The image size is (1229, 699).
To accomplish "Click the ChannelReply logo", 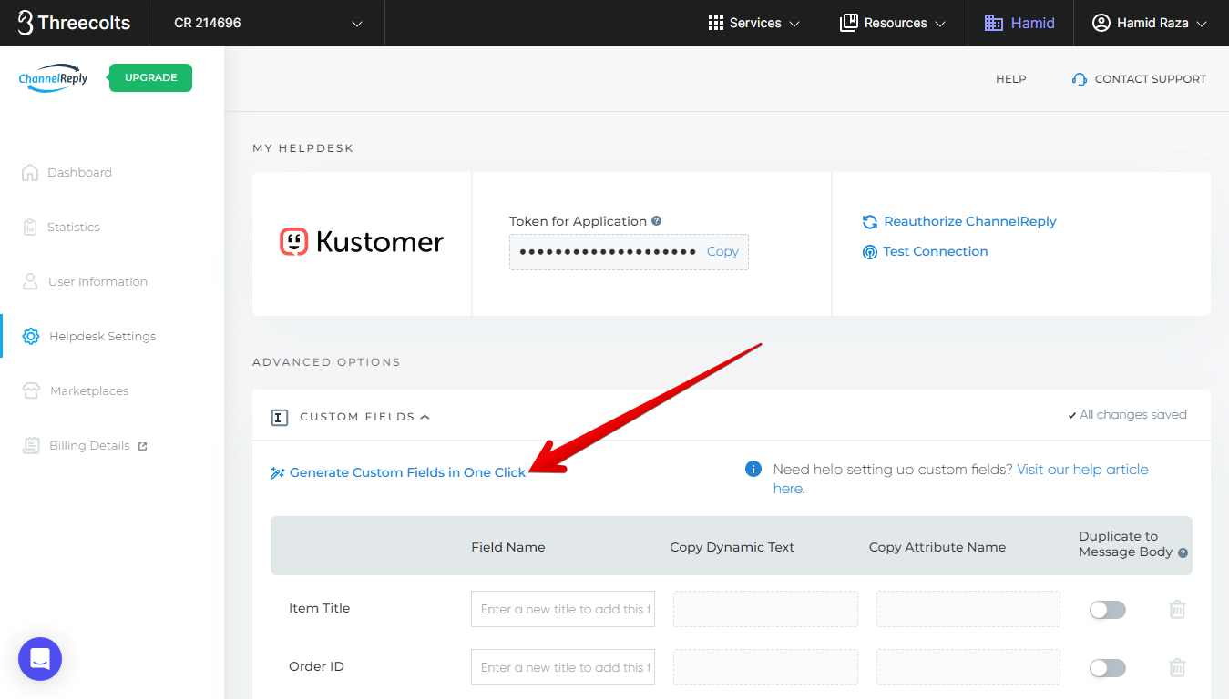I will coord(54,78).
